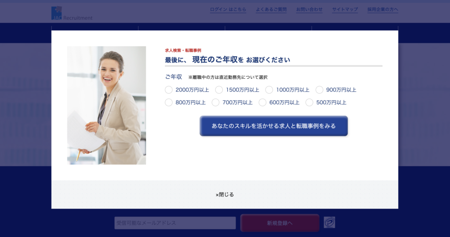The image size is (450, 237).
Task: Click the JAC Recruitment logo
Action: [72, 14]
